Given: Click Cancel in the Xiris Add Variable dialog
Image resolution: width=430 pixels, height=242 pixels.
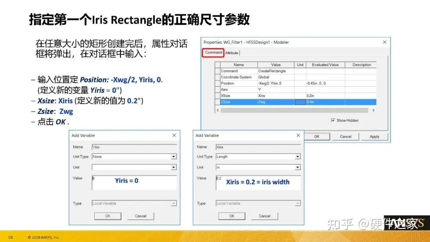Looking at the screenshot, I should coord(264,216).
